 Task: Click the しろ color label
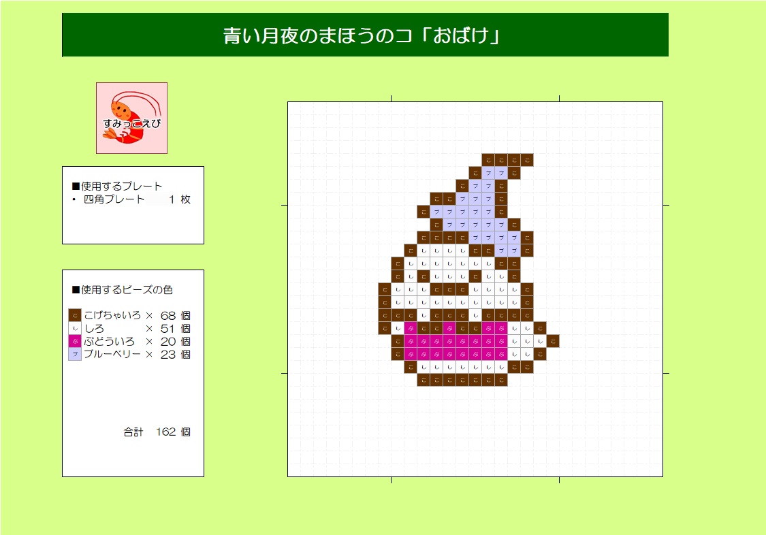coord(94,329)
